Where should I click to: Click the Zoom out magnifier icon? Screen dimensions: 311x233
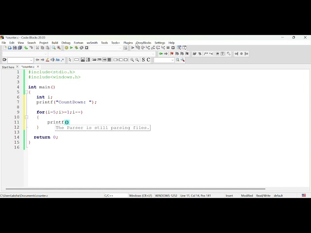137,60
